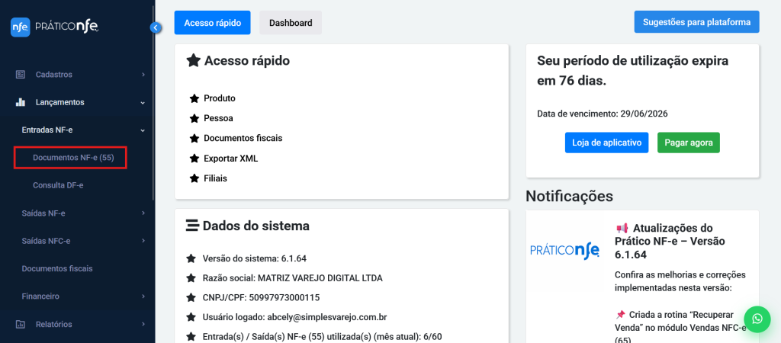
Task: Click the Lançamentos chart icon
Action: click(x=21, y=102)
